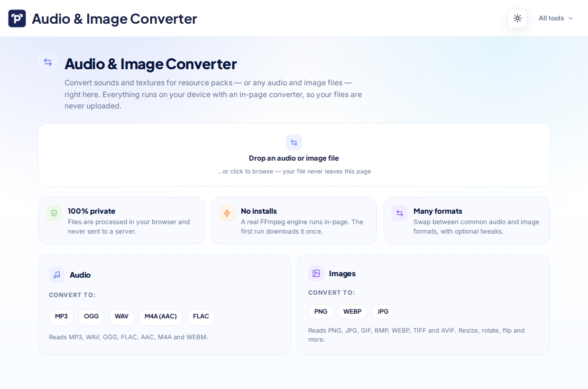
Task: Click the Images 'CONVERT TO:' label
Action: click(x=331, y=293)
